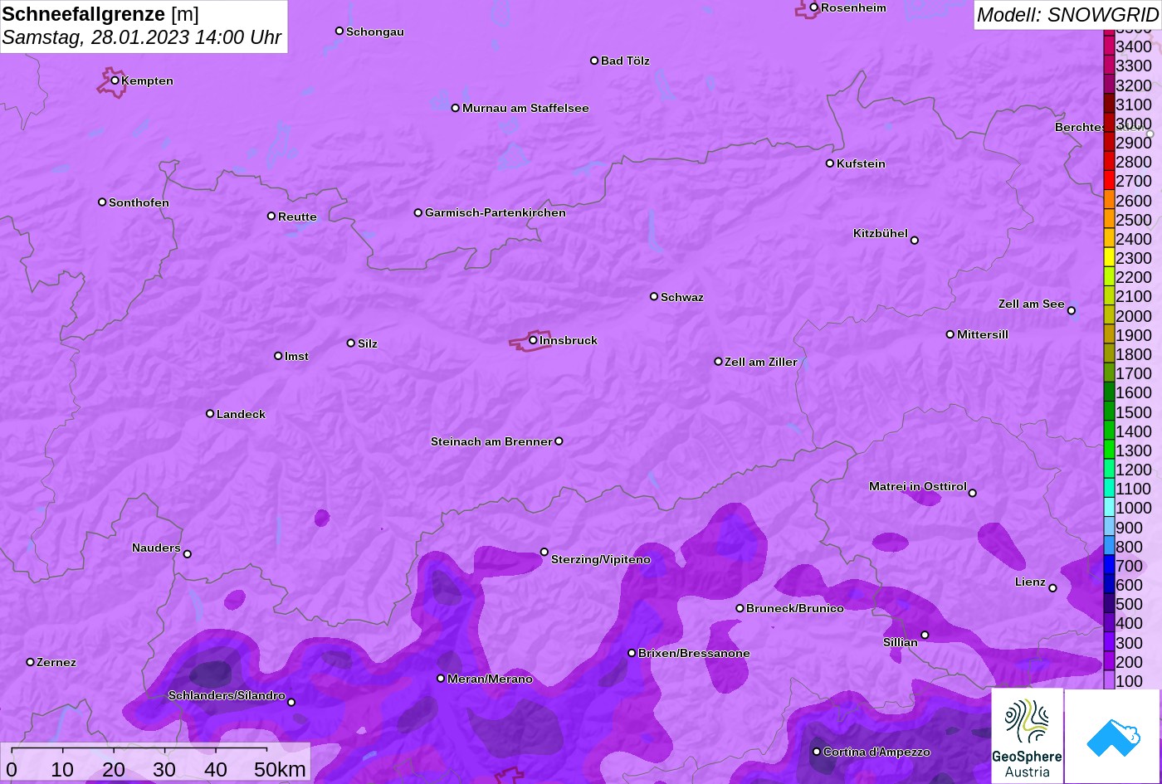1162x784 pixels.
Task: Select the Matrei in Osttirol marker
Action: [973, 493]
